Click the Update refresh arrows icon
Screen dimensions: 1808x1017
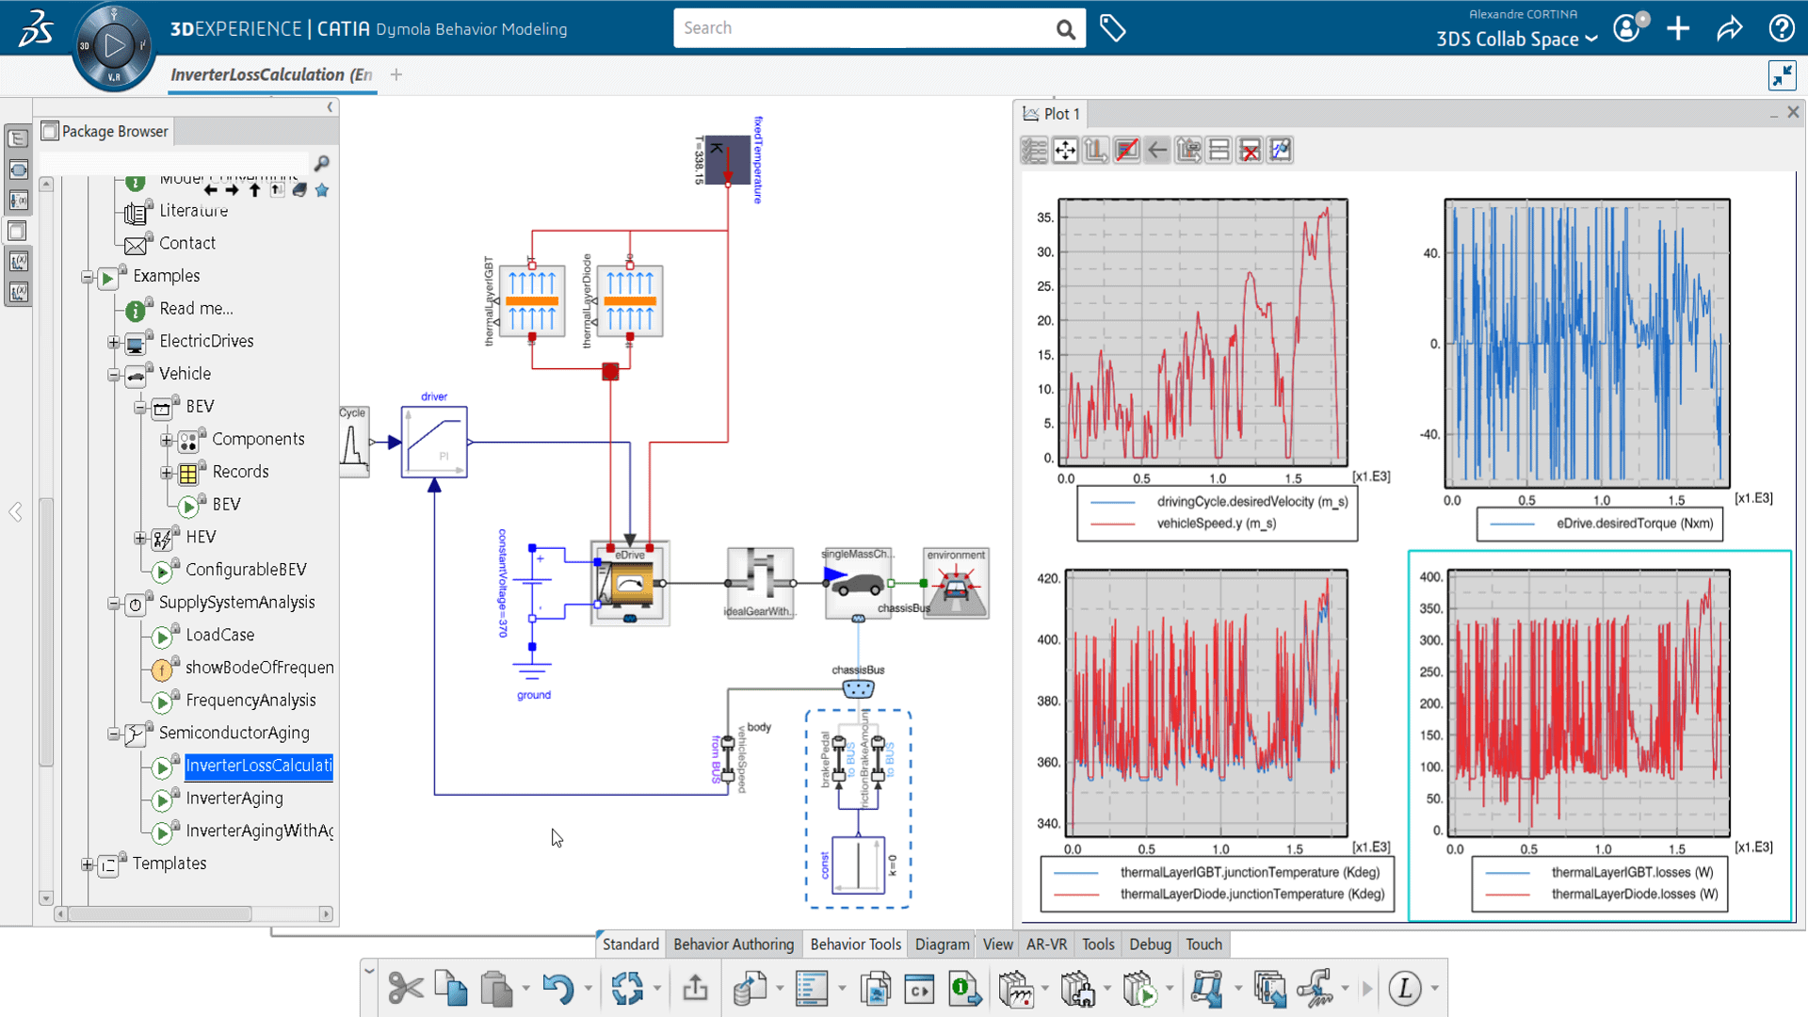[x=627, y=989]
